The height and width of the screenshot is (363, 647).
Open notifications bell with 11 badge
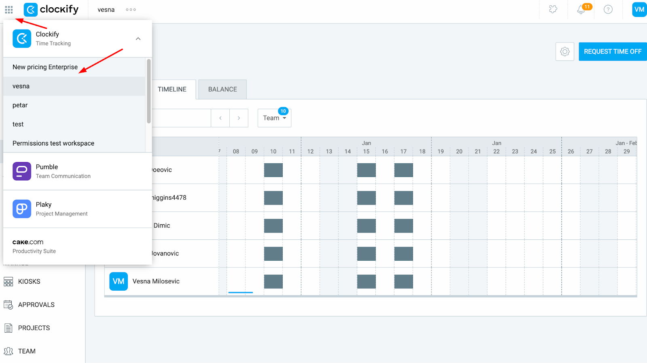(581, 9)
